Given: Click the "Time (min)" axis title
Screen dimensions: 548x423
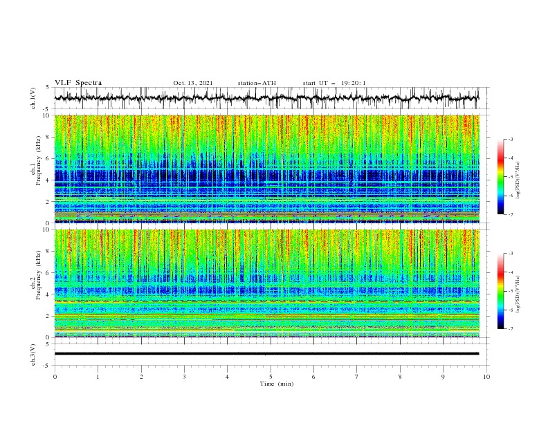Looking at the screenshot, I should pos(277,384).
